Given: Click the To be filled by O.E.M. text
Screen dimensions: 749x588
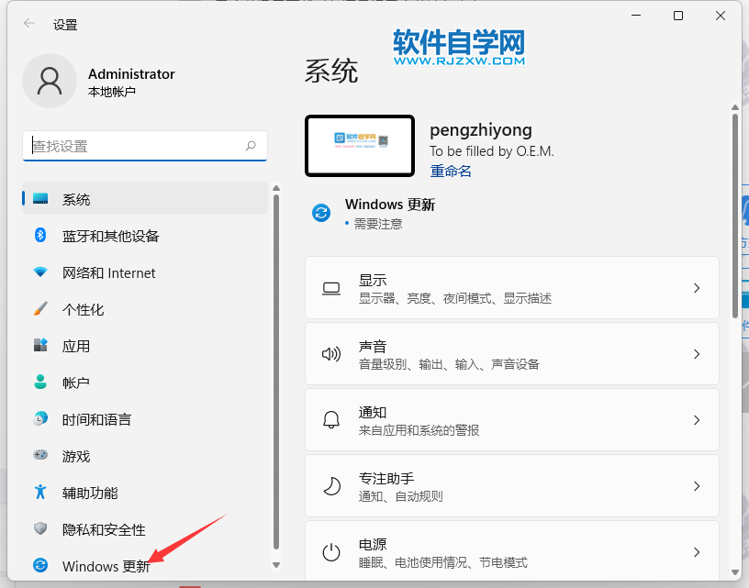Looking at the screenshot, I should click(x=492, y=151).
